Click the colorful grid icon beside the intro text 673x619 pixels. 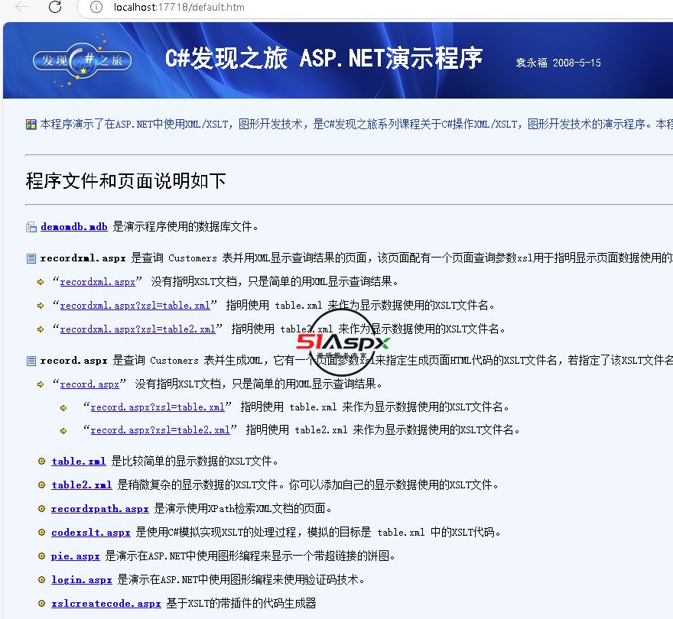coord(31,125)
